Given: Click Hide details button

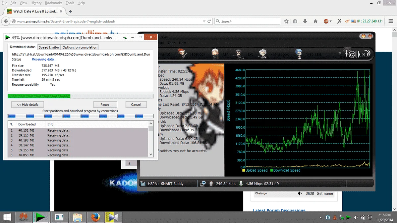Looking at the screenshot, I should [28, 105].
